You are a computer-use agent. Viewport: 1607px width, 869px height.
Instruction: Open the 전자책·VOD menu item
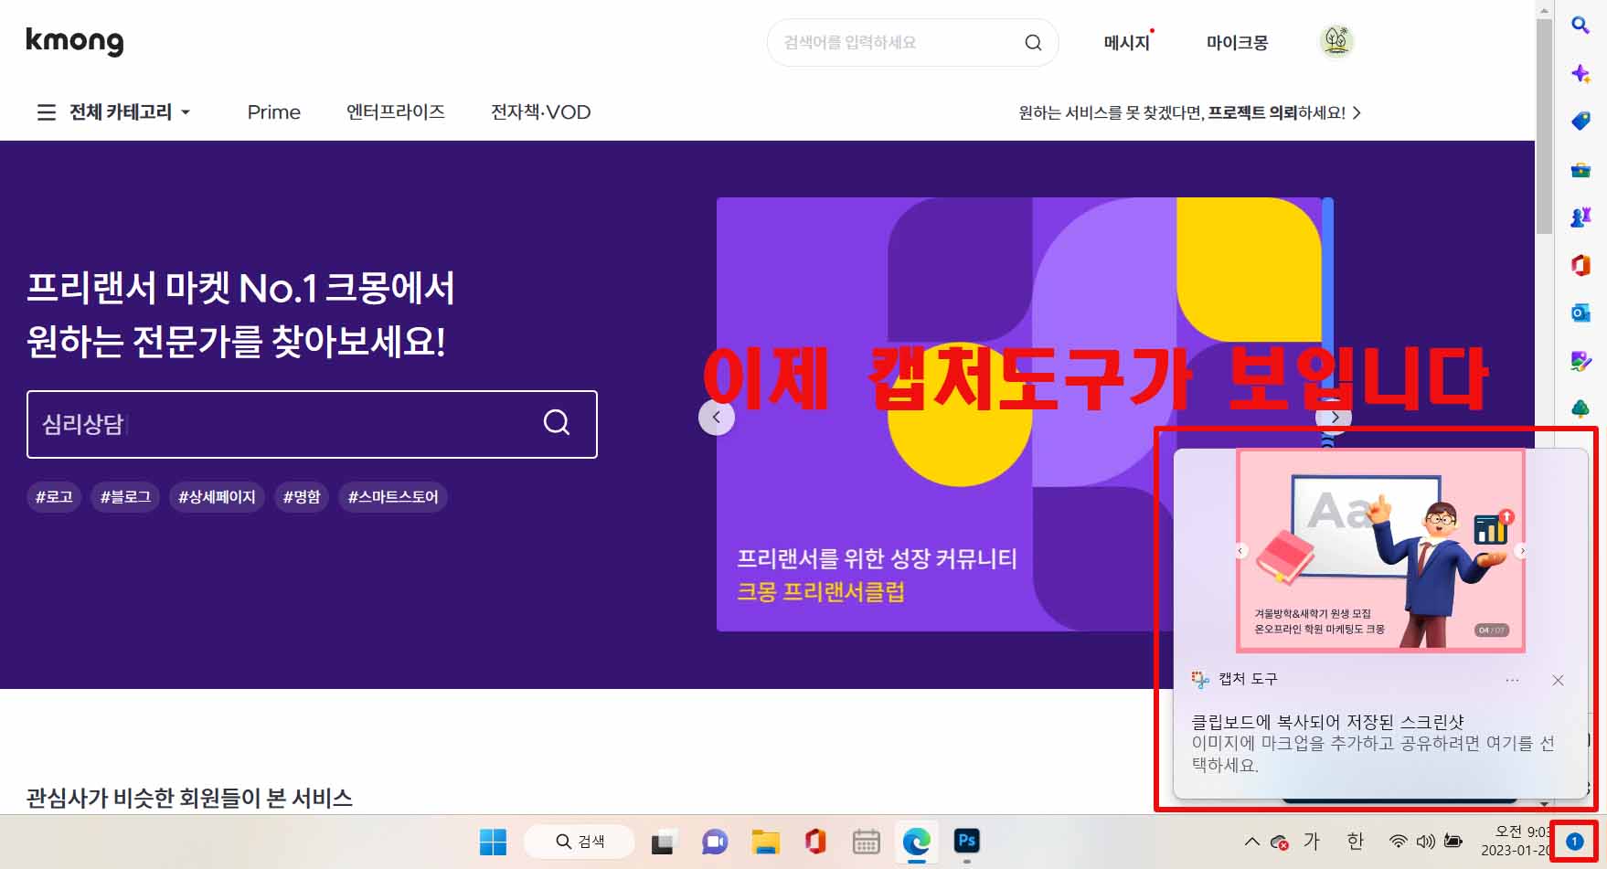[540, 112]
